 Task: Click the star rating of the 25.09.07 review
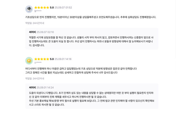pos(42,8)
